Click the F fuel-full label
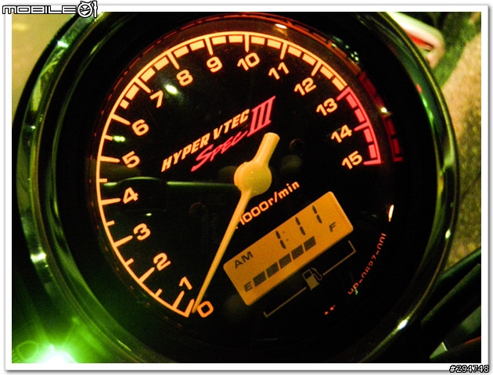This screenshot has width=493, height=375. pyautogui.click(x=333, y=227)
